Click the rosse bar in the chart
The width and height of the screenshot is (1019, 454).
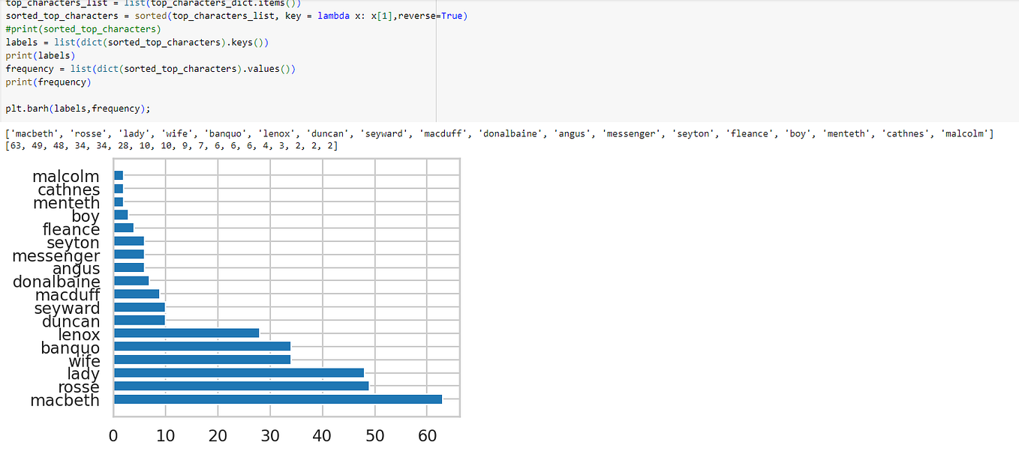tap(240, 387)
